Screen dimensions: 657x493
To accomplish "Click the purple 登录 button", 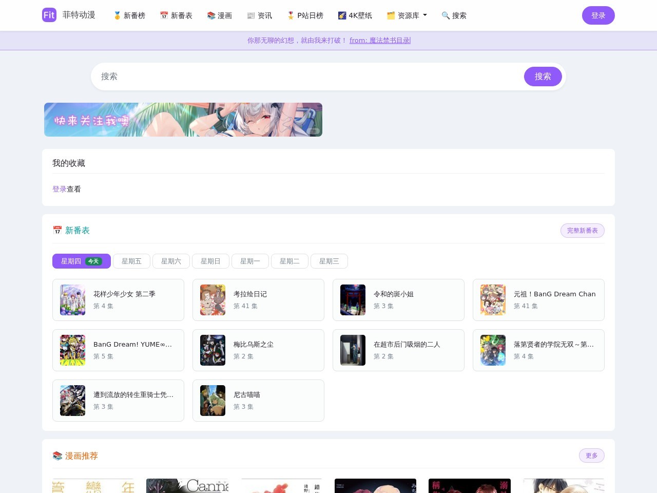I will point(598,15).
